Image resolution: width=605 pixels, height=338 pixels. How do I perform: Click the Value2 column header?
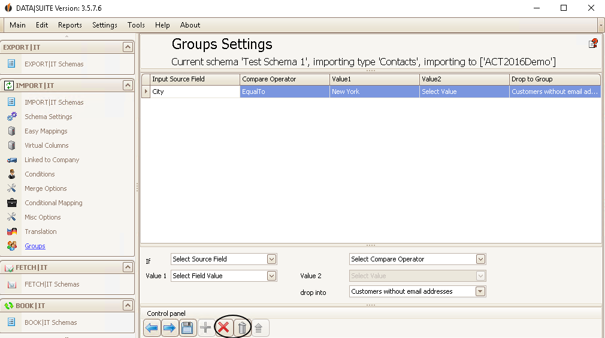coord(465,79)
